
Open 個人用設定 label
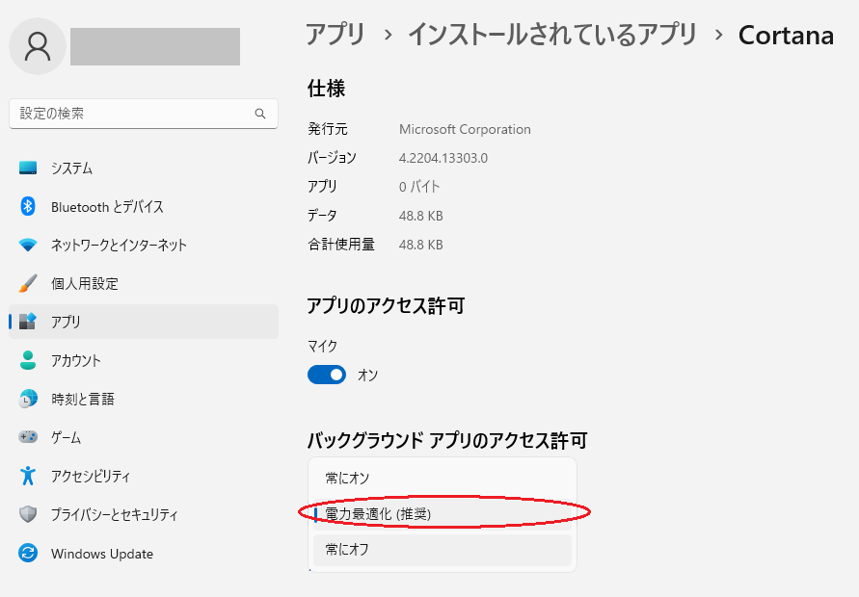coord(85,283)
